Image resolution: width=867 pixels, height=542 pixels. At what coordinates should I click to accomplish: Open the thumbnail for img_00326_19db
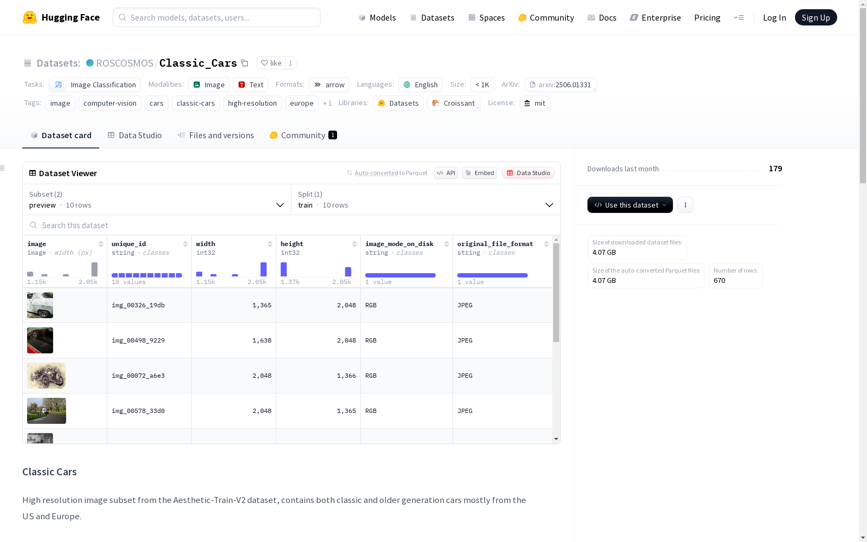(x=40, y=305)
